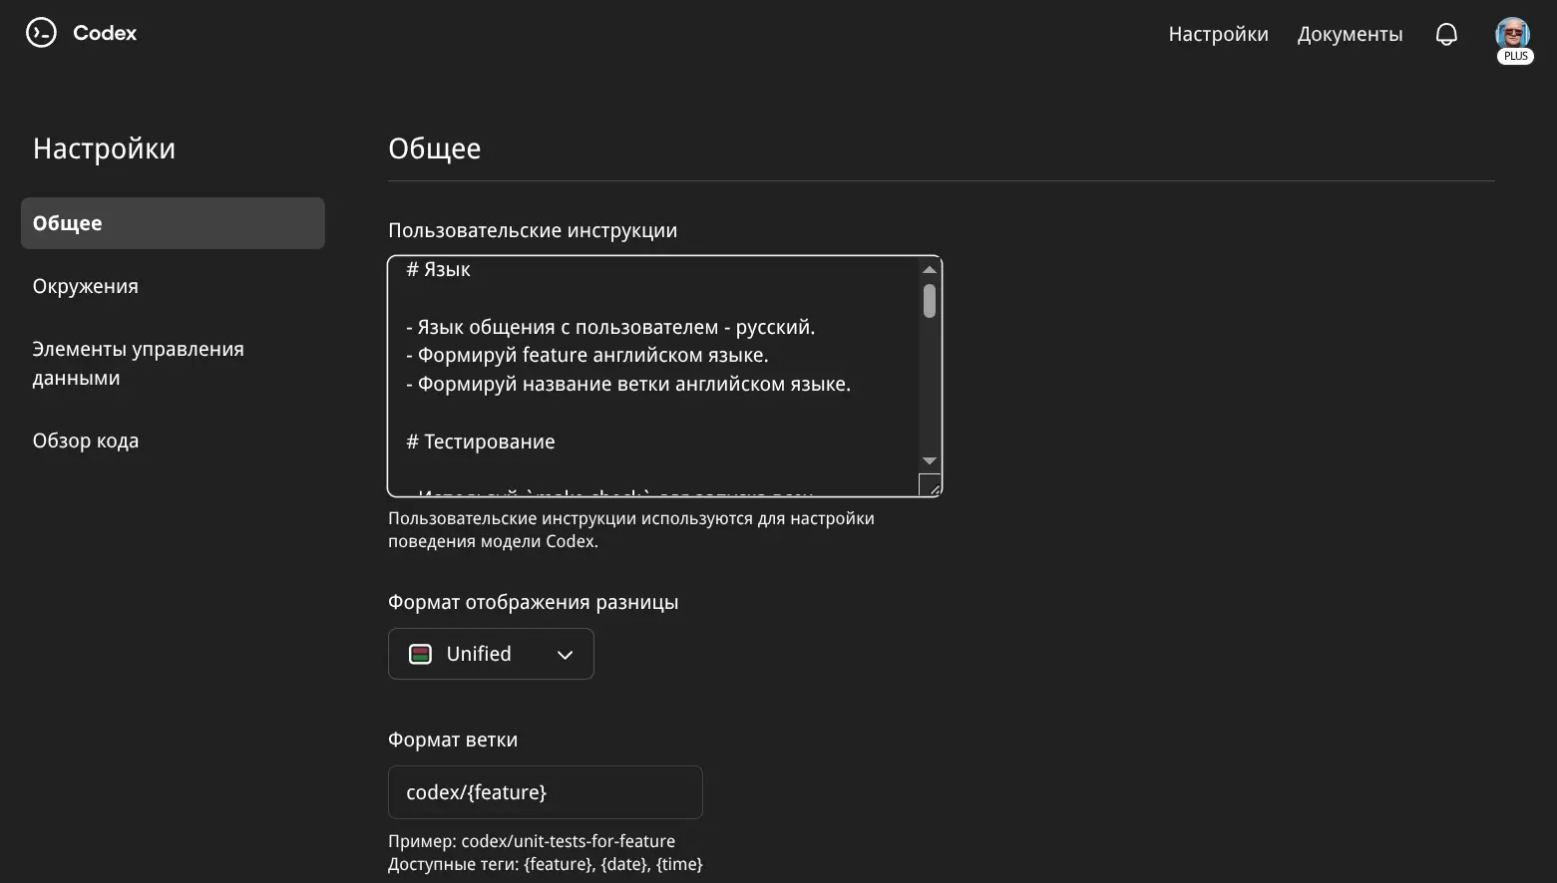Select the Общее settings tab
This screenshot has width=1557, height=883.
[173, 223]
